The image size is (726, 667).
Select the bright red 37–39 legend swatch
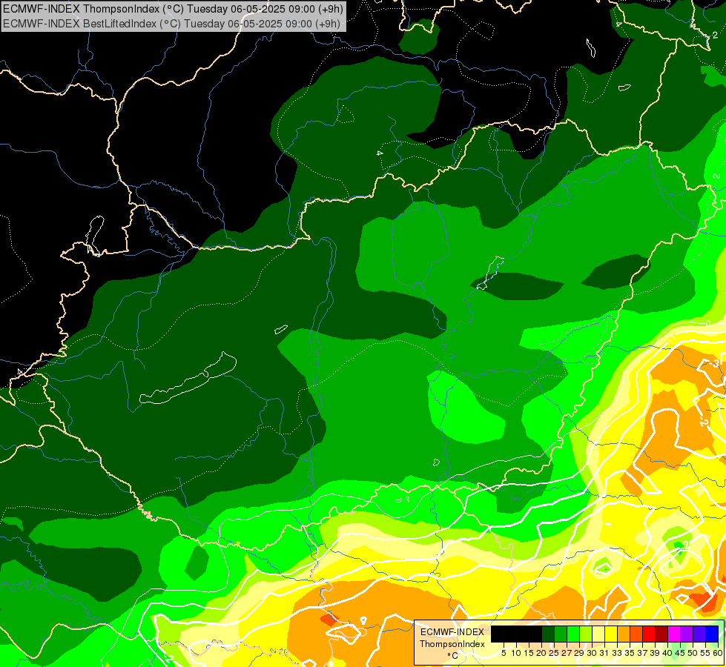[x=649, y=634]
